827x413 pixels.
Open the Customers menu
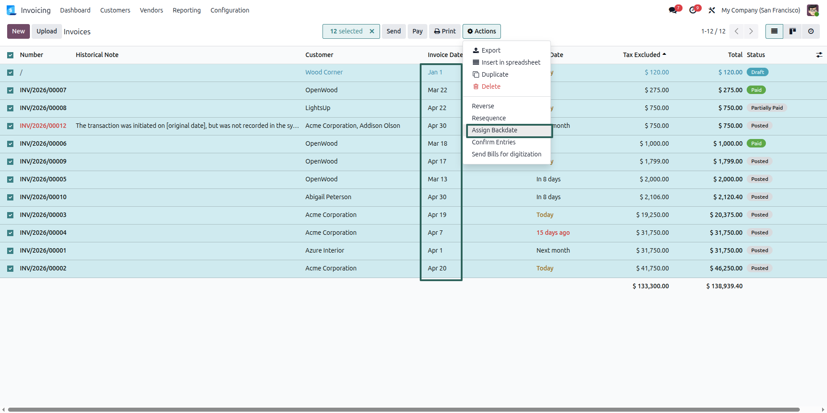115,10
